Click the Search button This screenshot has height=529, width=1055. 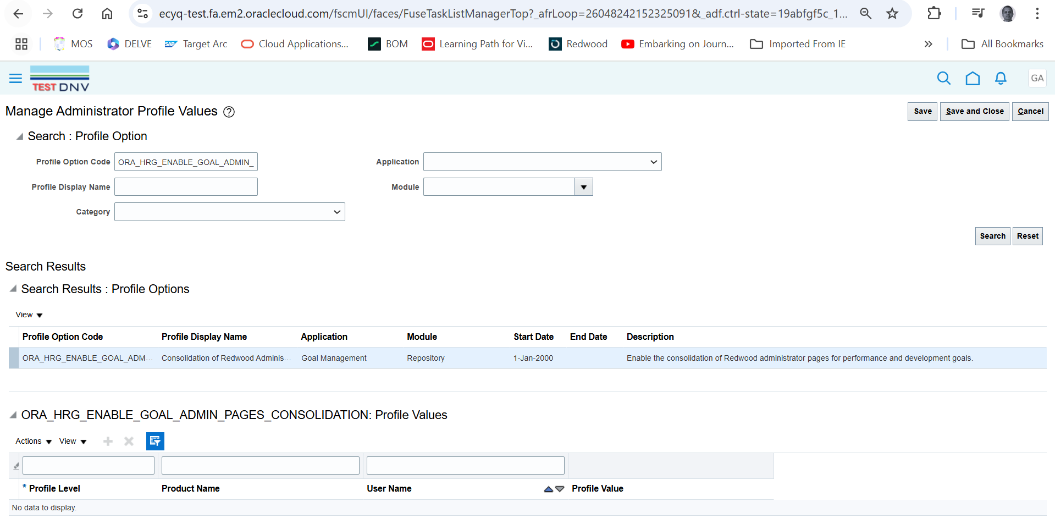[x=992, y=236]
